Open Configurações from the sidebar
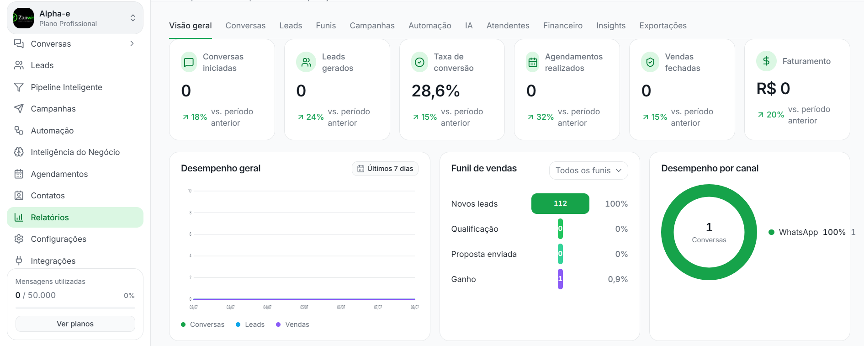 (x=75, y=239)
